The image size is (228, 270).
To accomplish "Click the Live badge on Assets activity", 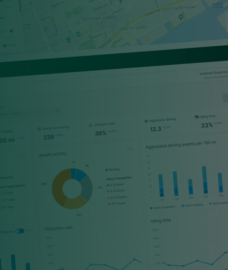I will [129, 148].
